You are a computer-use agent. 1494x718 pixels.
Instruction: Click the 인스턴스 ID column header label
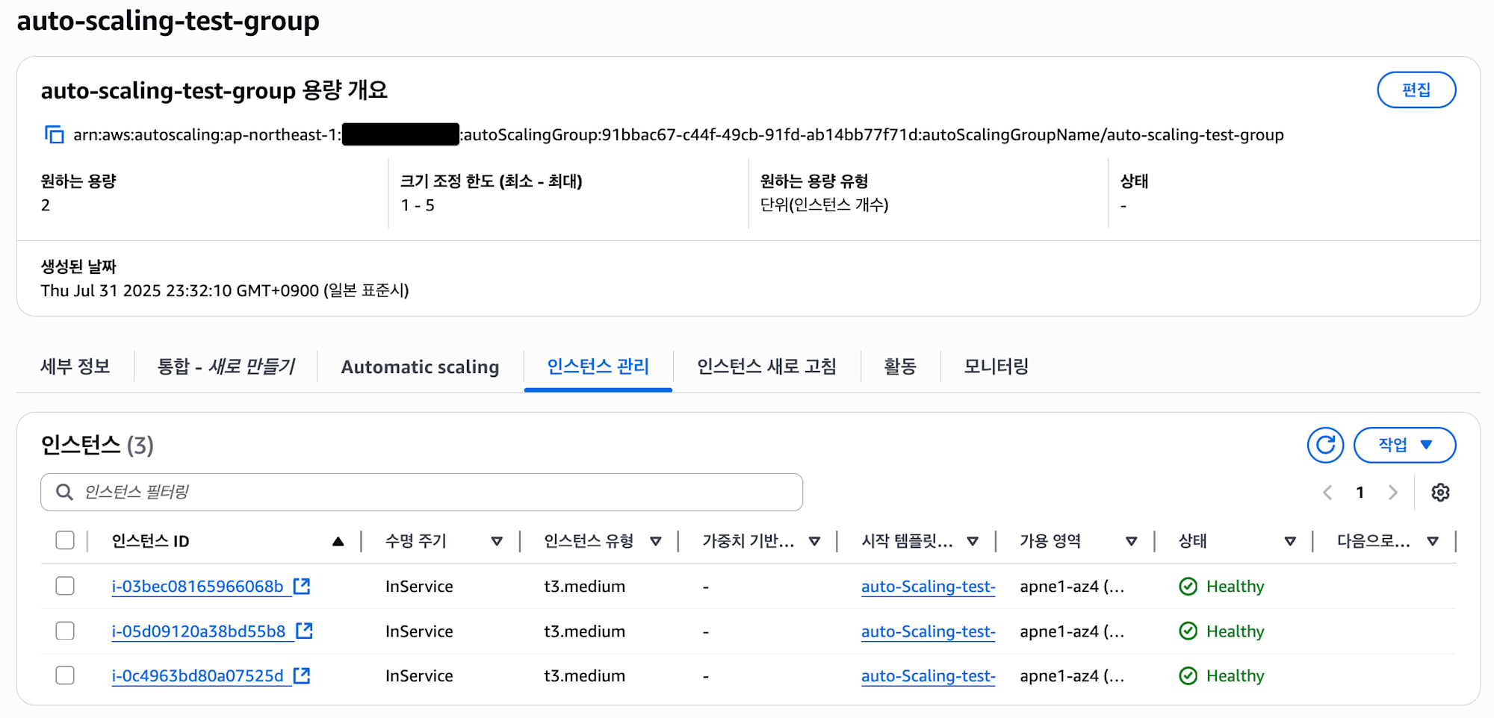150,541
